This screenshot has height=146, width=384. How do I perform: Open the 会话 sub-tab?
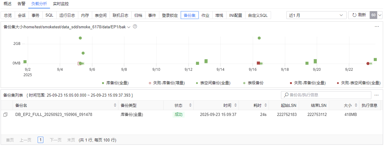(22, 15)
